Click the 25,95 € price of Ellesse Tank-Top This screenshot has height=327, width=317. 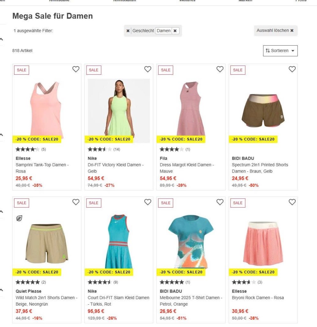[24, 178]
